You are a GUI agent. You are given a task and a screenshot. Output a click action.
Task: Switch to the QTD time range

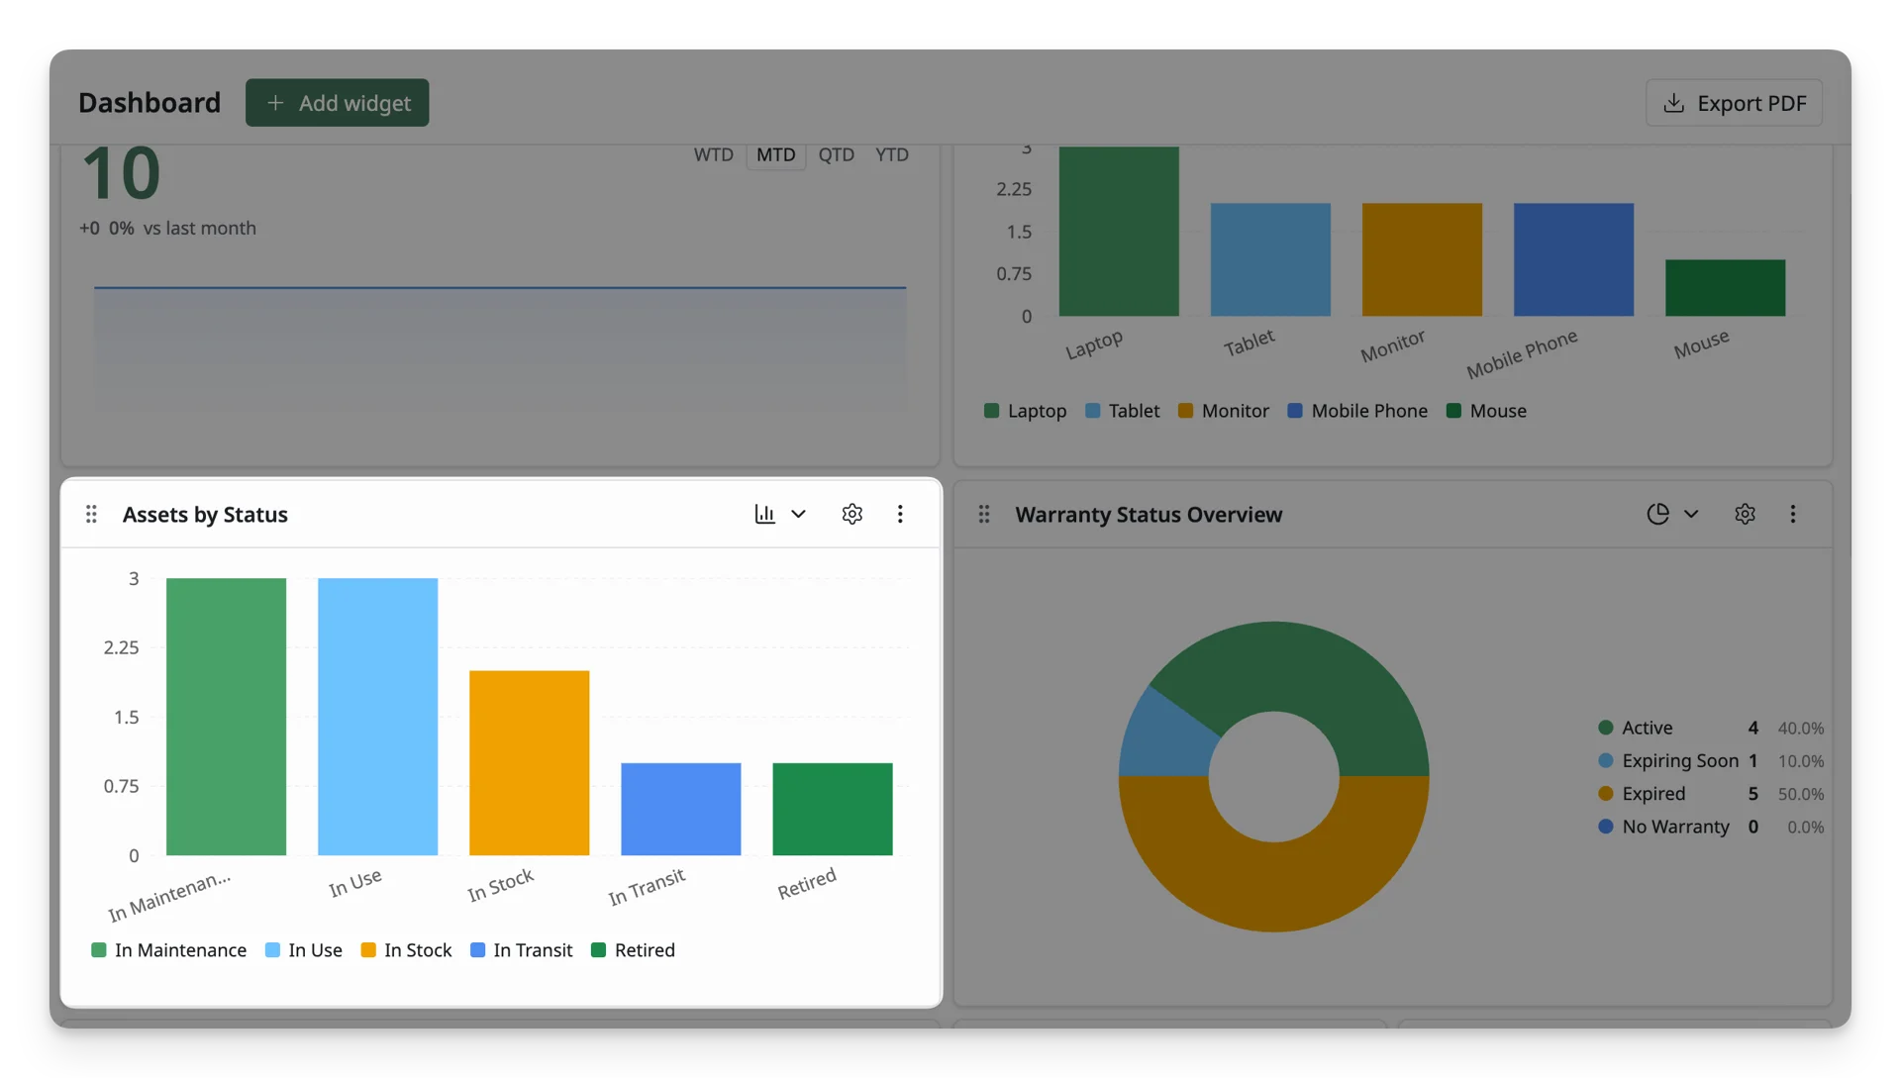[x=836, y=154]
